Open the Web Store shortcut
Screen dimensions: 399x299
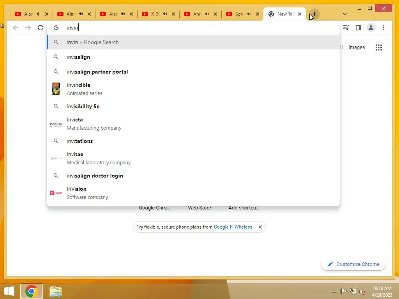pos(199,208)
